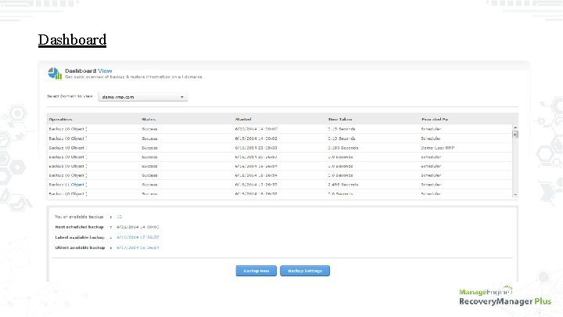Click the Dashboard View pie chart icon
563x317 pixels.
(x=55, y=74)
